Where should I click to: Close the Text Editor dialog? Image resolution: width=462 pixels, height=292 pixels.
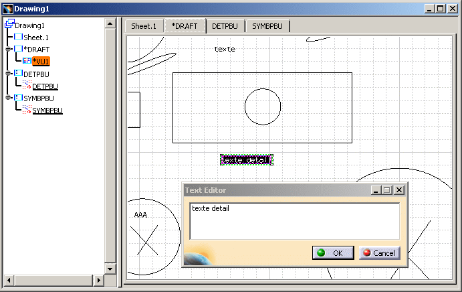pos(399,190)
